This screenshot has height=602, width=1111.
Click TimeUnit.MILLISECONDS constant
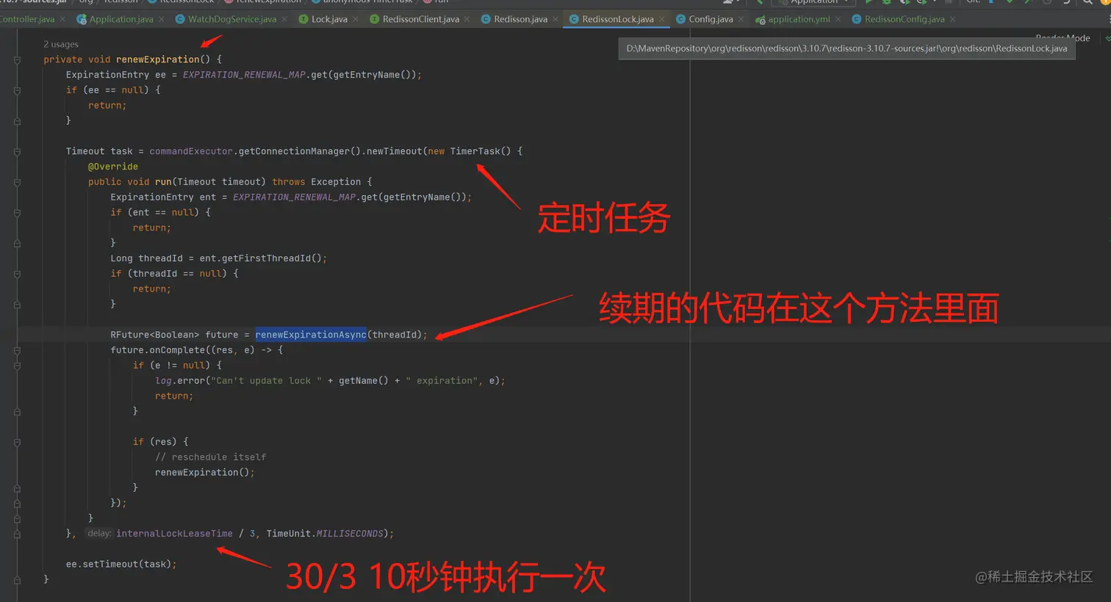[x=326, y=534]
